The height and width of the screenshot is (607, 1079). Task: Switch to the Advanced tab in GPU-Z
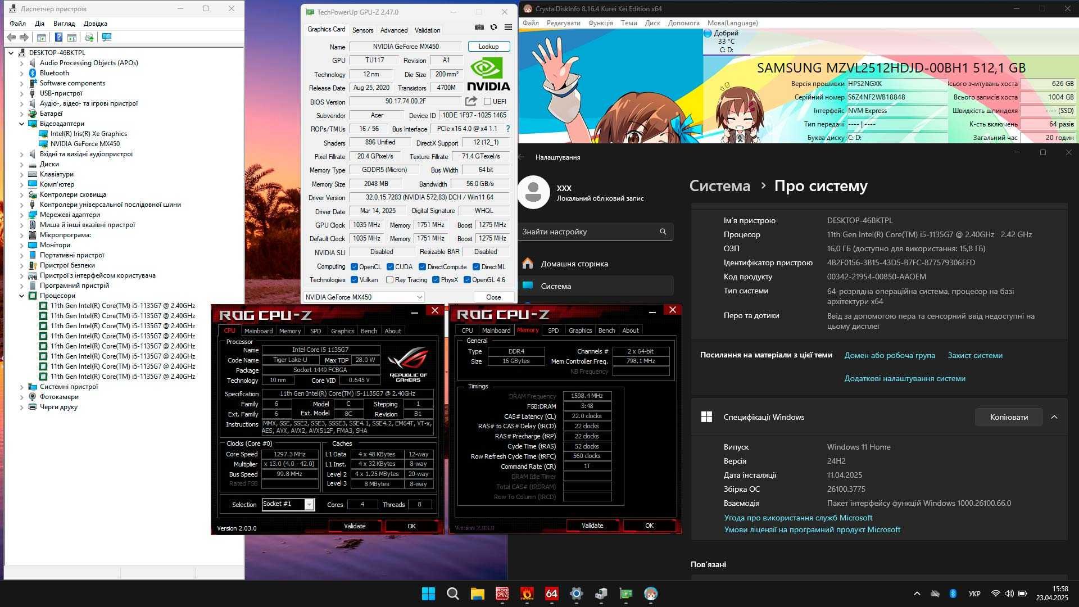pyautogui.click(x=394, y=30)
